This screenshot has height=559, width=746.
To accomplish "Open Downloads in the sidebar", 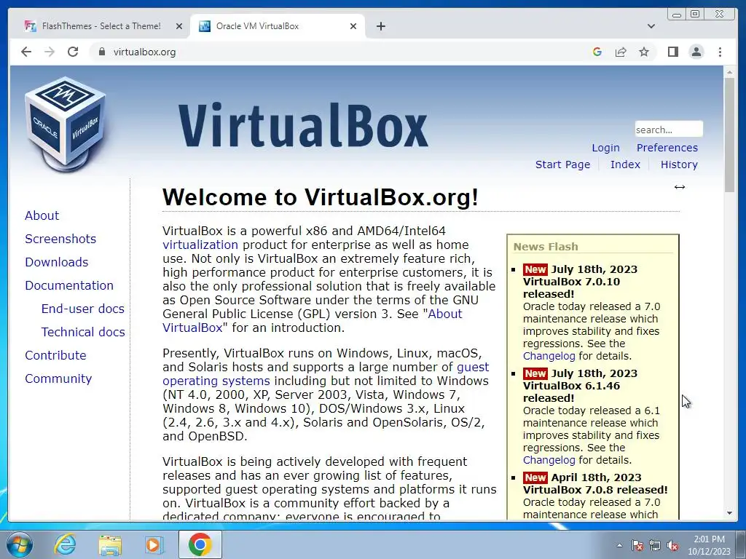I will [x=57, y=262].
